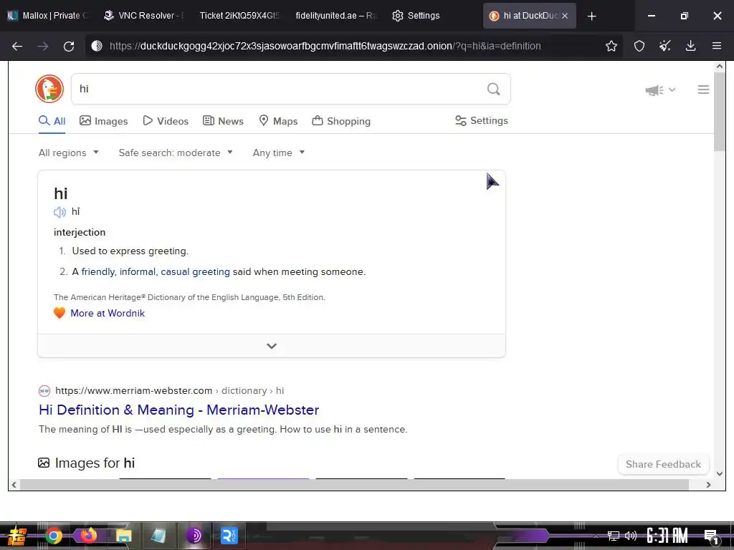Click the onion site info icon
The width and height of the screenshot is (734, 550).
pyautogui.click(x=97, y=46)
